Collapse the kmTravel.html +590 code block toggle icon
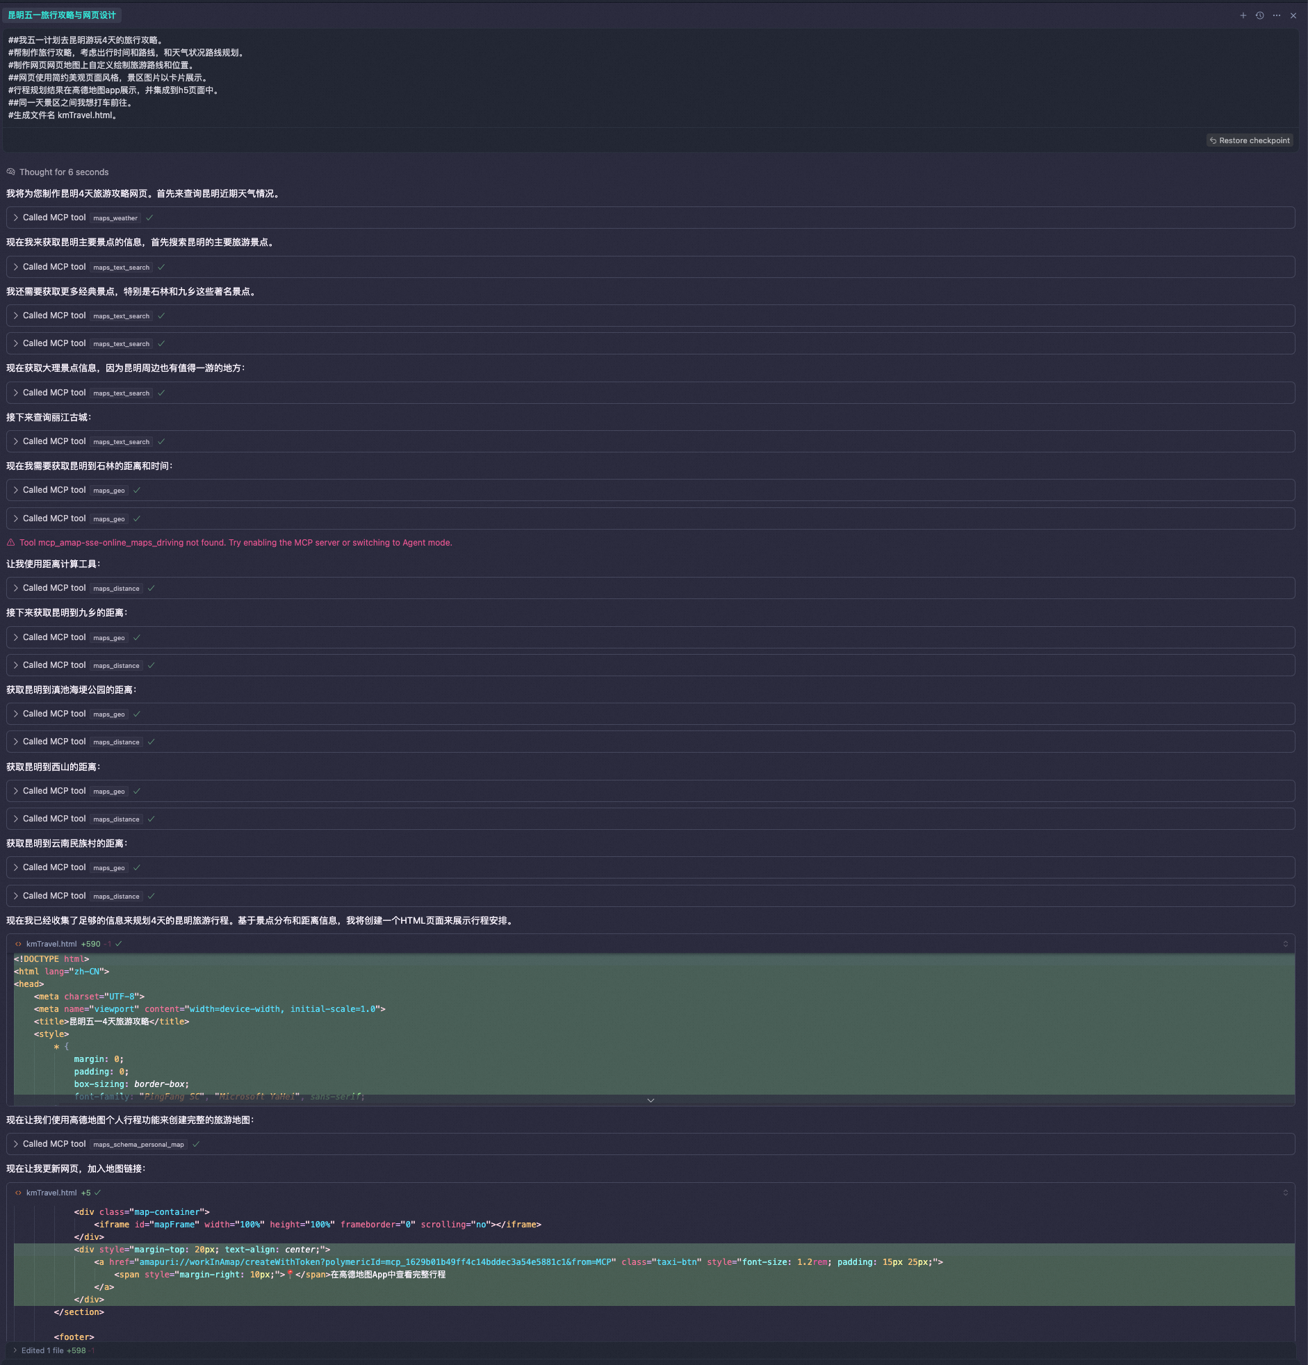The height and width of the screenshot is (1365, 1308). 1285,944
